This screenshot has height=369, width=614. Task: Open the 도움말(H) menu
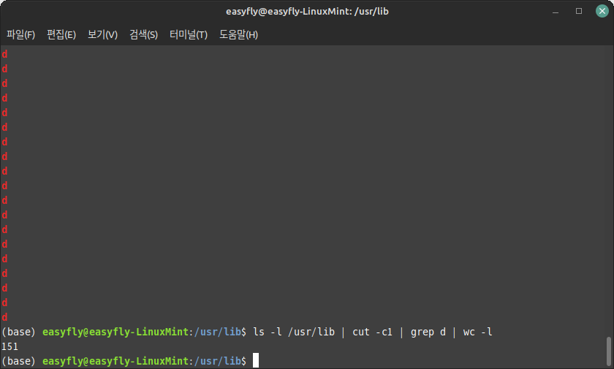[238, 35]
